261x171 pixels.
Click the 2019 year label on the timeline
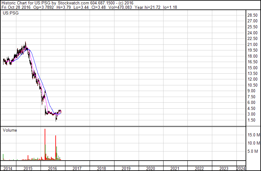coord(126,168)
